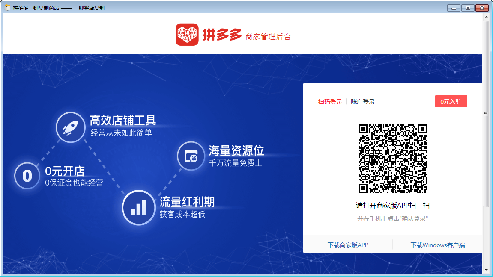The image size is (493, 277).
Task: Click the 并在手机上点击"确认登录" hint text
Action: pos(393,219)
